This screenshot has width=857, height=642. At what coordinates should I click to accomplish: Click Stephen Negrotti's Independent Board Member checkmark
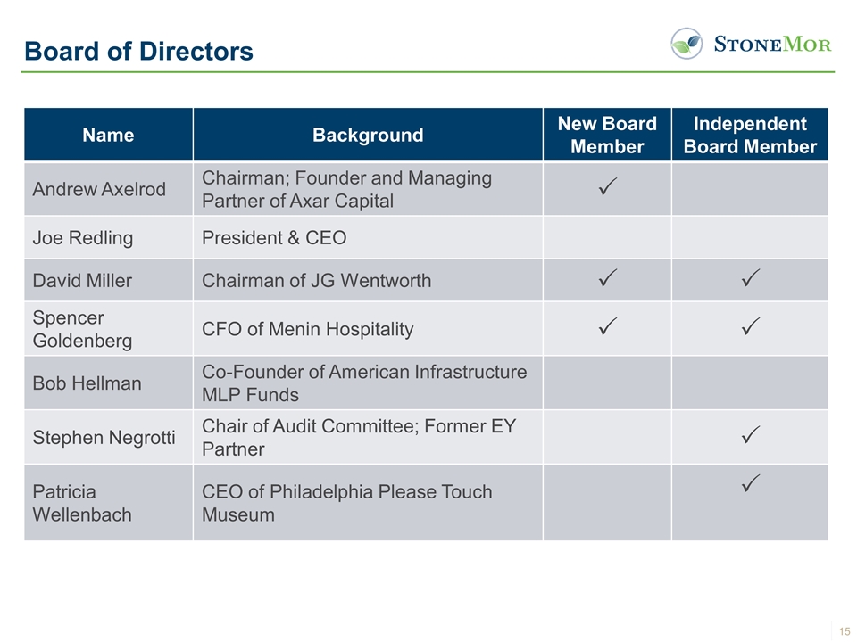click(750, 437)
